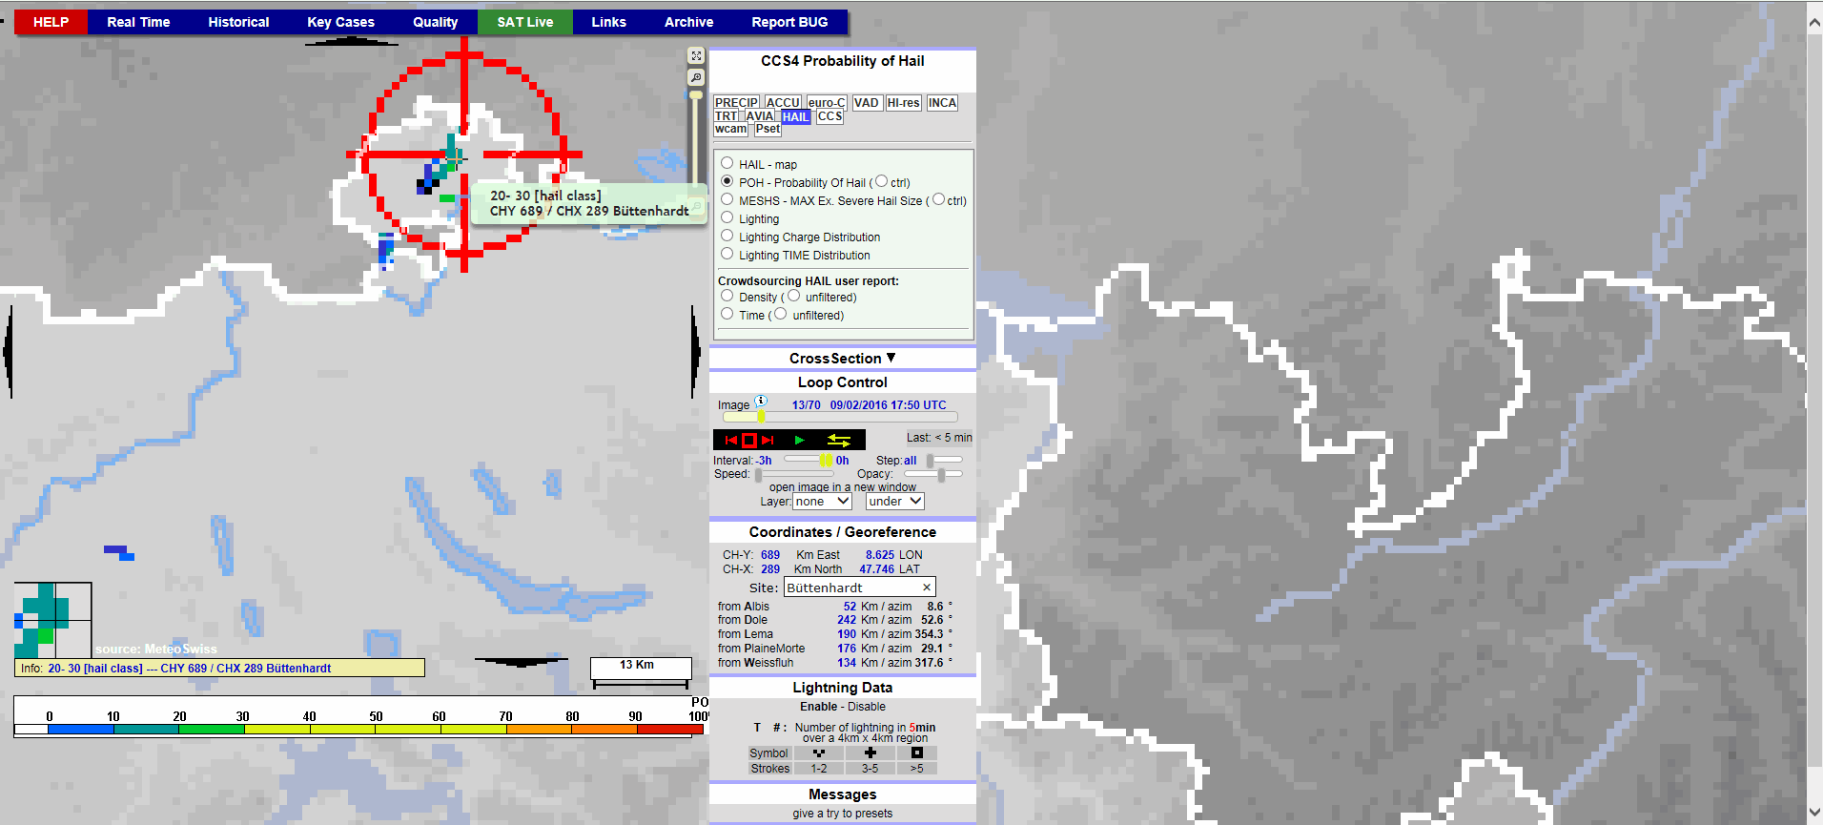Select Lighting TIME Distribution radio
This screenshot has width=1823, height=825.
coord(727,254)
